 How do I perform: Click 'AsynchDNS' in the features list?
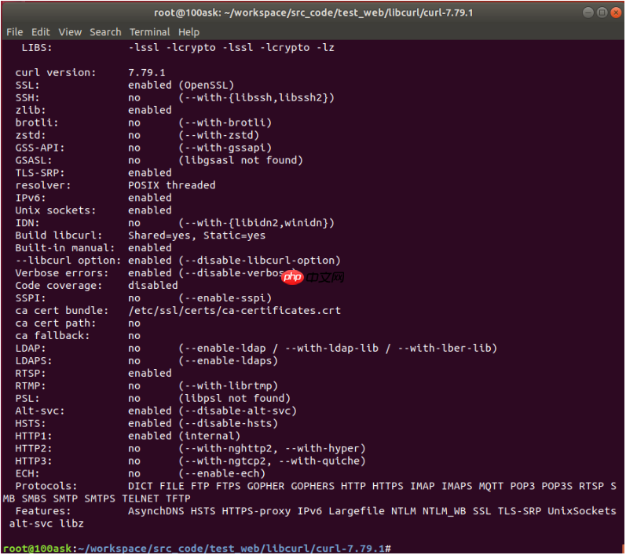pyautogui.click(x=156, y=511)
